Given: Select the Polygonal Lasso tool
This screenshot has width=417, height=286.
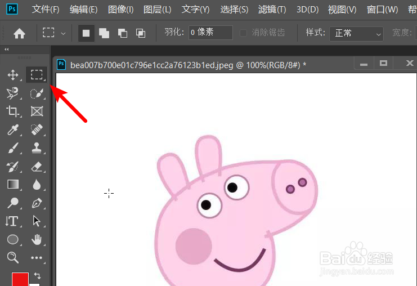Looking at the screenshot, I should tap(12, 93).
